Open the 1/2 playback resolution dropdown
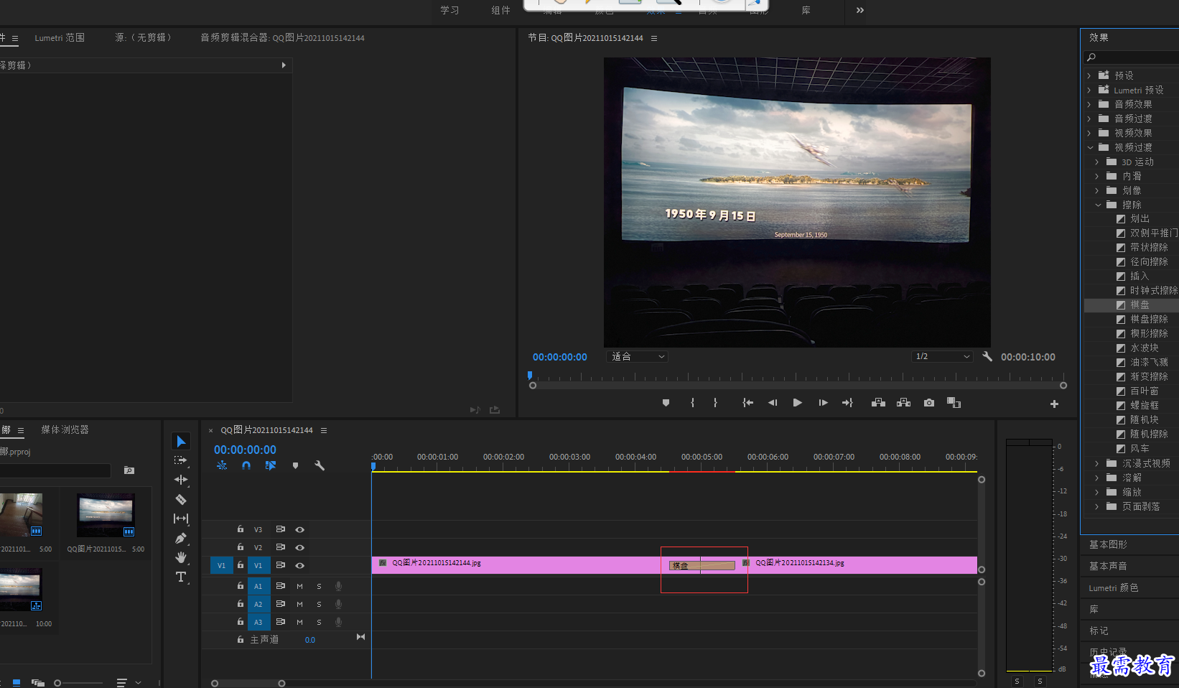The width and height of the screenshot is (1179, 688). coord(942,356)
